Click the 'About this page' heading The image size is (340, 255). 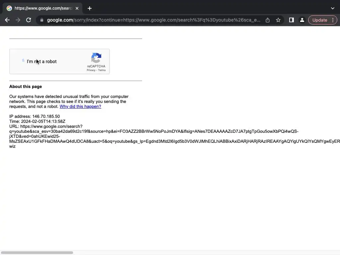[25, 87]
